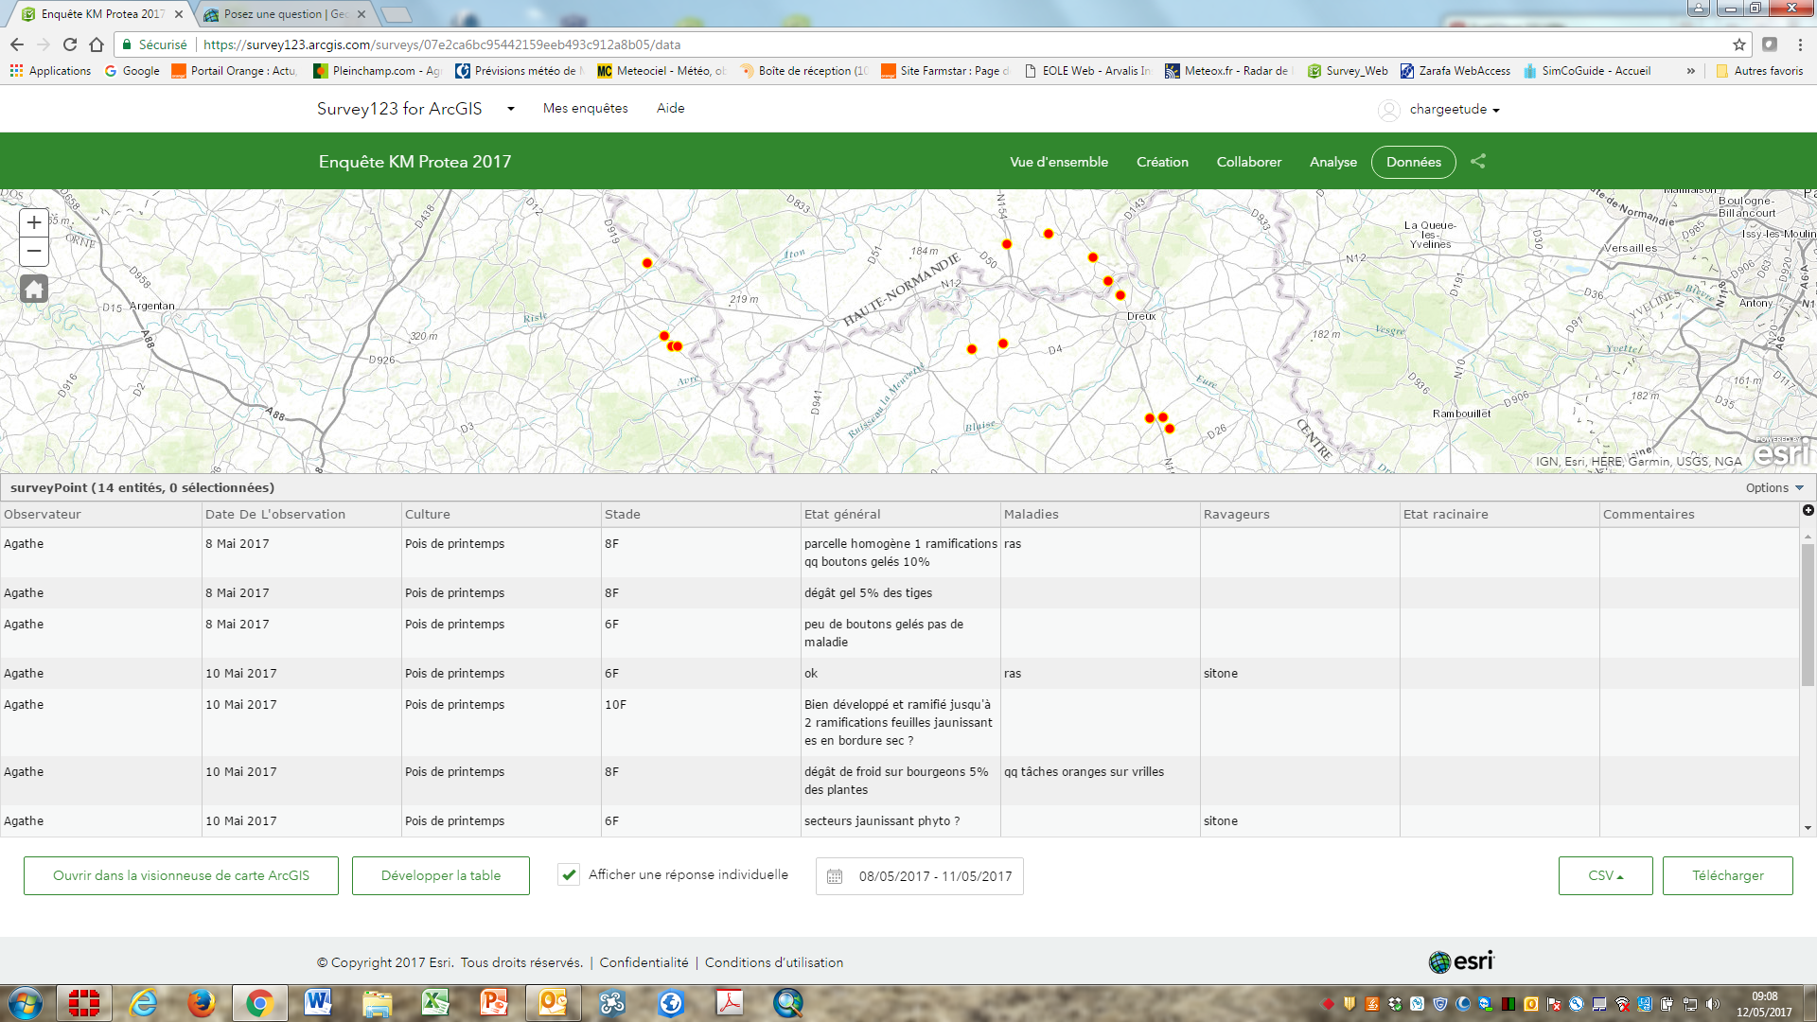Choose export format from CSV dropdown
Image resolution: width=1817 pixels, height=1022 pixels.
coord(1605,876)
